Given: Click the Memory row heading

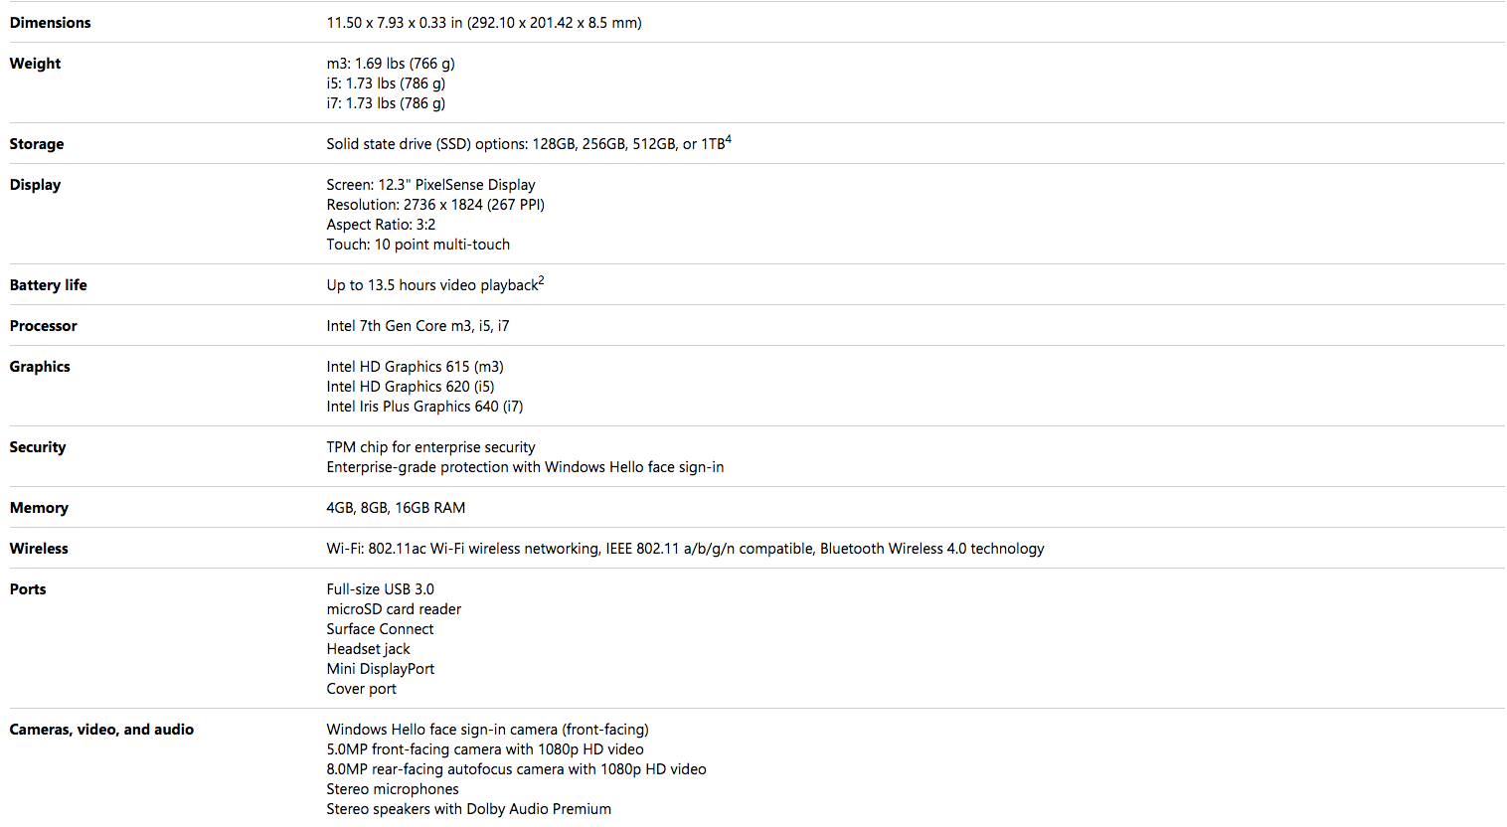Looking at the screenshot, I should click(39, 508).
